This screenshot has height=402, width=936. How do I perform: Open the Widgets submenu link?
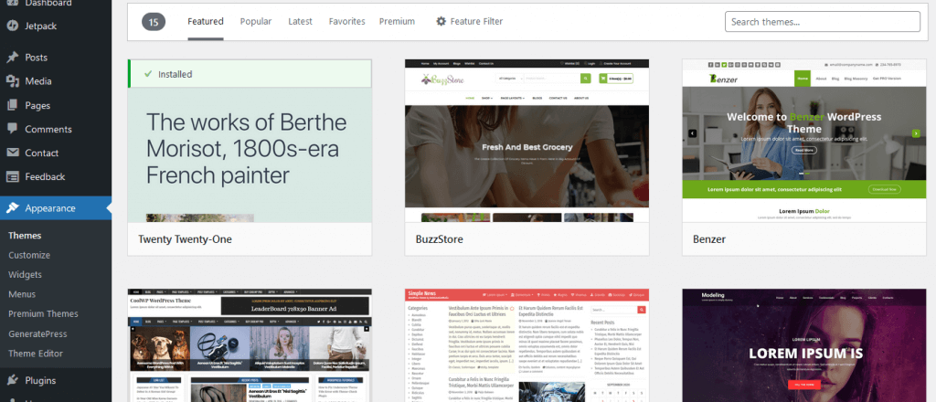(x=25, y=275)
